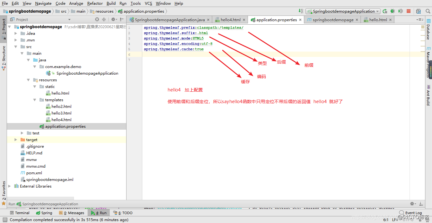This screenshot has height=223, width=432.
Task: Open the Event Log
Action: pos(410,213)
